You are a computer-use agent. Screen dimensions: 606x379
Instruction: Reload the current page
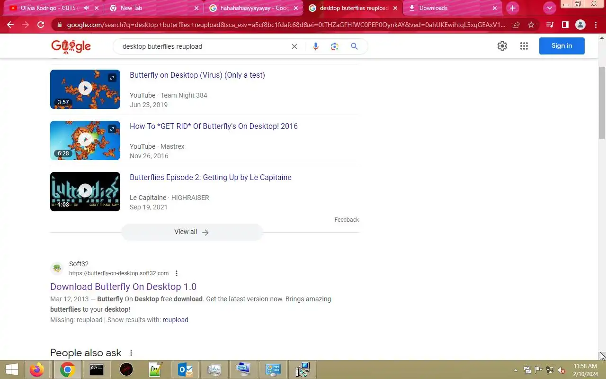(x=41, y=25)
